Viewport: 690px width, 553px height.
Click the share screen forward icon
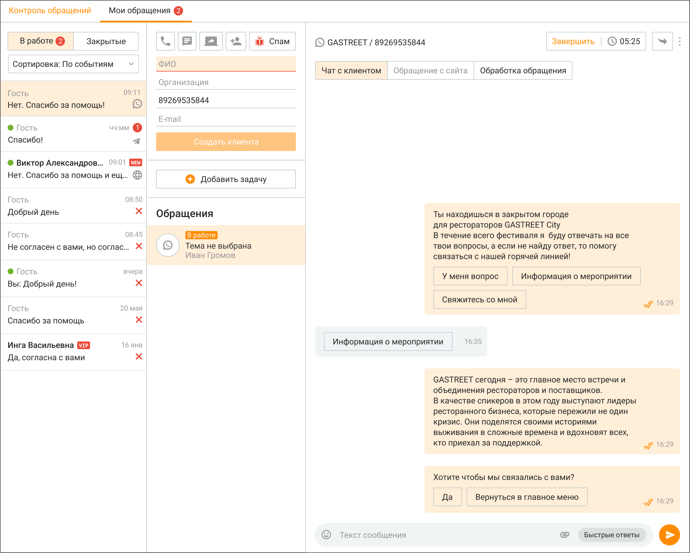(211, 41)
